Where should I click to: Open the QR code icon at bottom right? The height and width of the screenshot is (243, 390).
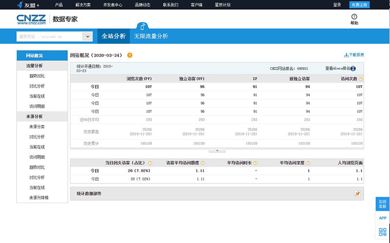(x=383, y=232)
